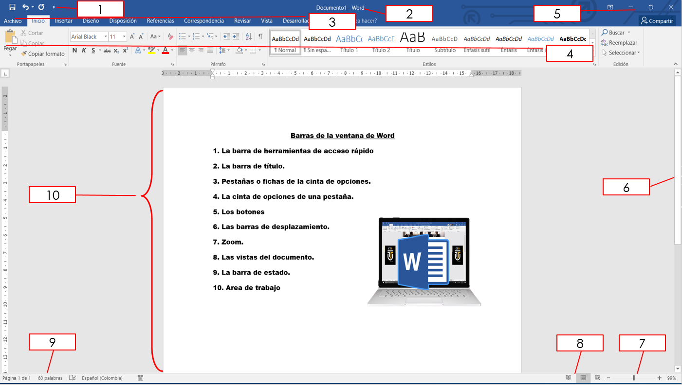Toggle subscript x₂ formatting
682x385 pixels.
116,51
